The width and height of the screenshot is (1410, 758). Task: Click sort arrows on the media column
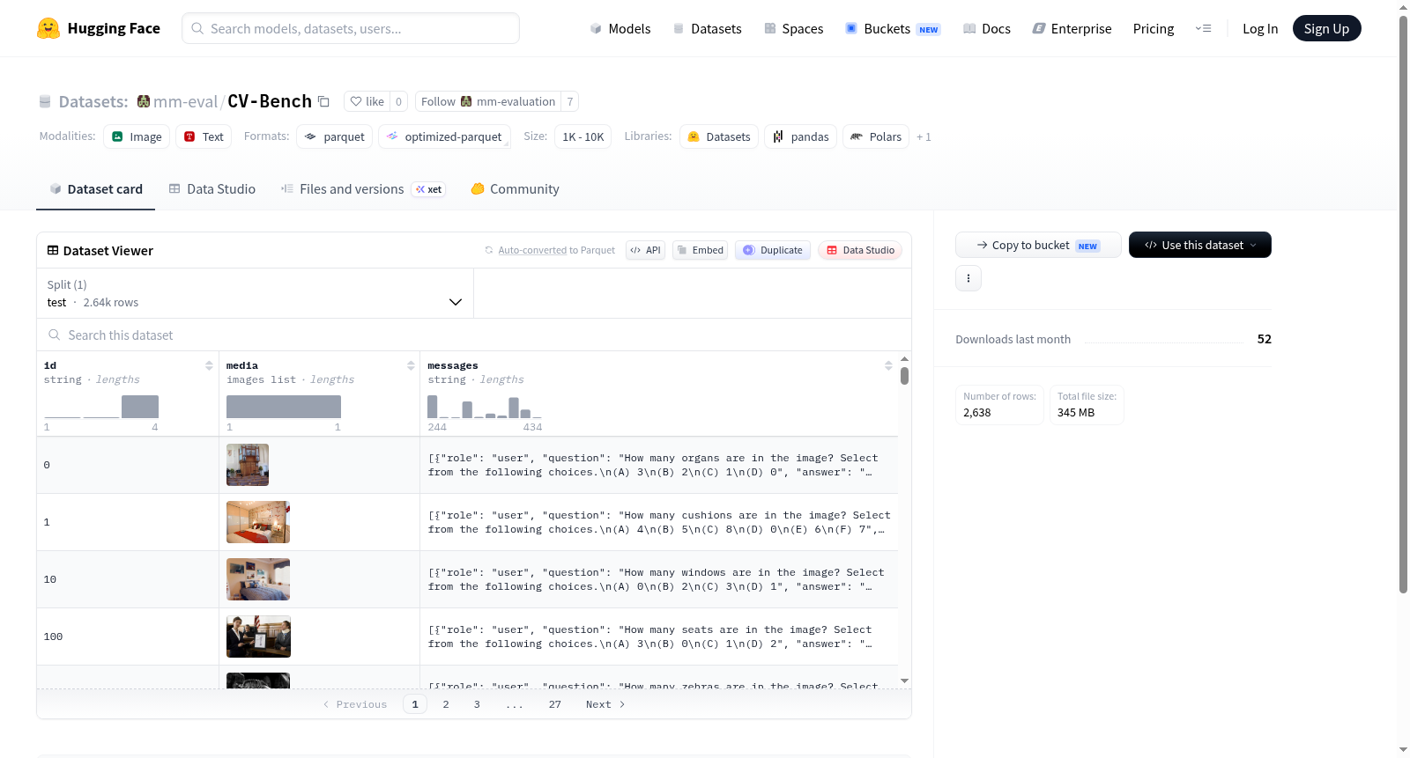411,365
